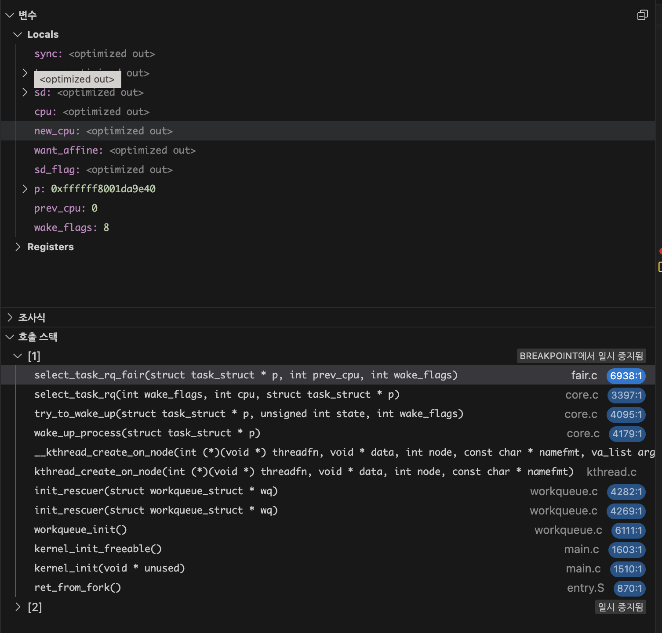This screenshot has height=633, width=662.
Task: Open the try_to_wake_up stack frame
Action: pos(328,414)
